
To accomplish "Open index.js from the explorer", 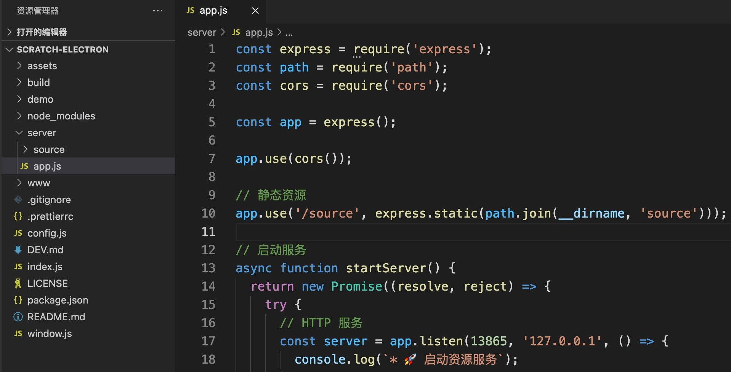I will click(x=88, y=267).
